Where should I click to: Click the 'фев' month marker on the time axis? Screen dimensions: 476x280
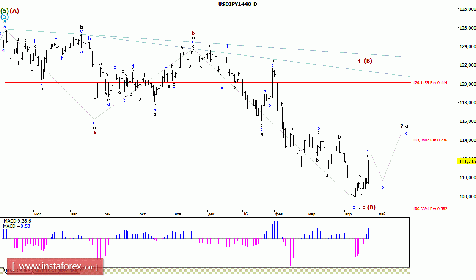coord(279,214)
